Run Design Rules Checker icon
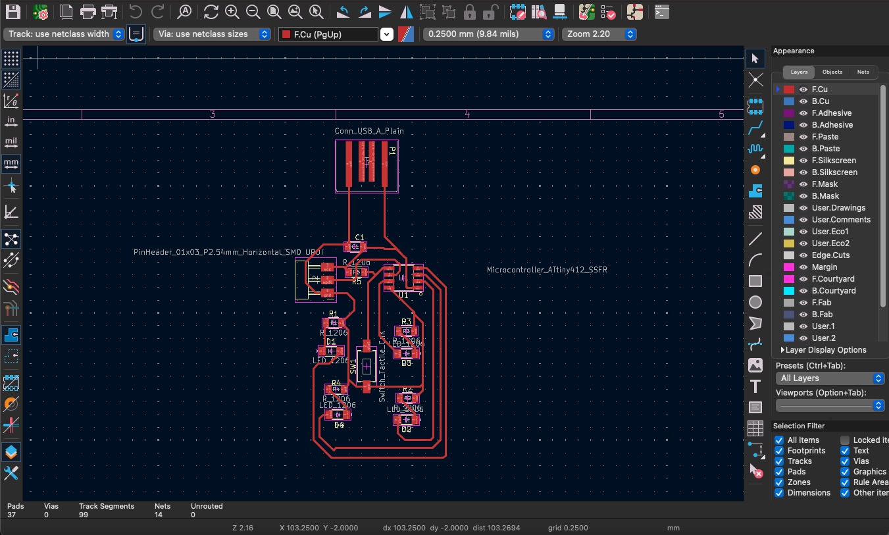 (x=609, y=11)
